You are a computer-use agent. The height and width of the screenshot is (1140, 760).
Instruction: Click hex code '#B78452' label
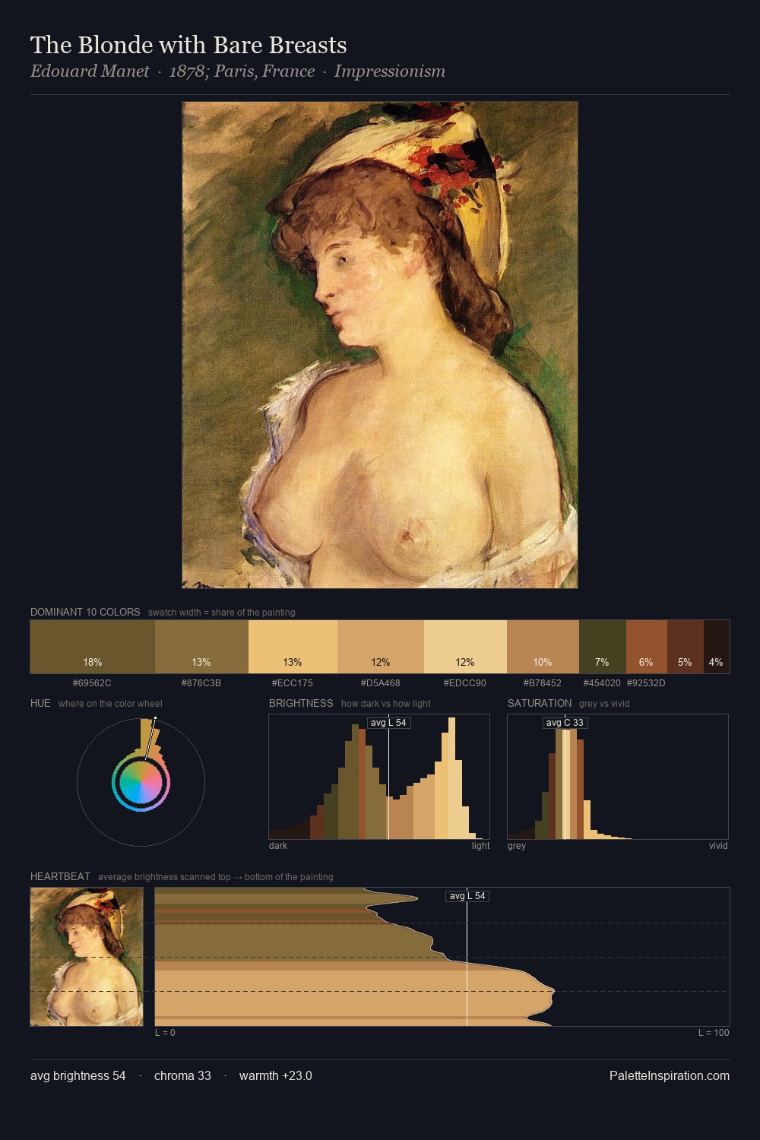[x=543, y=683]
